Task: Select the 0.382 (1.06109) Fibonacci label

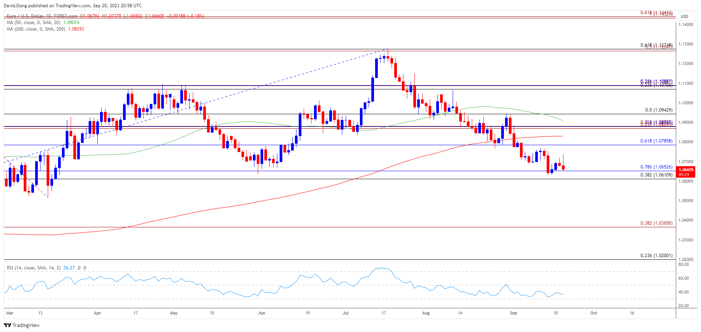Action: tap(656, 175)
